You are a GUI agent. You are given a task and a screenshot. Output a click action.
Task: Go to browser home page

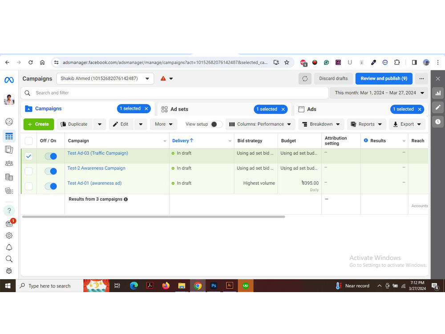pos(42,62)
